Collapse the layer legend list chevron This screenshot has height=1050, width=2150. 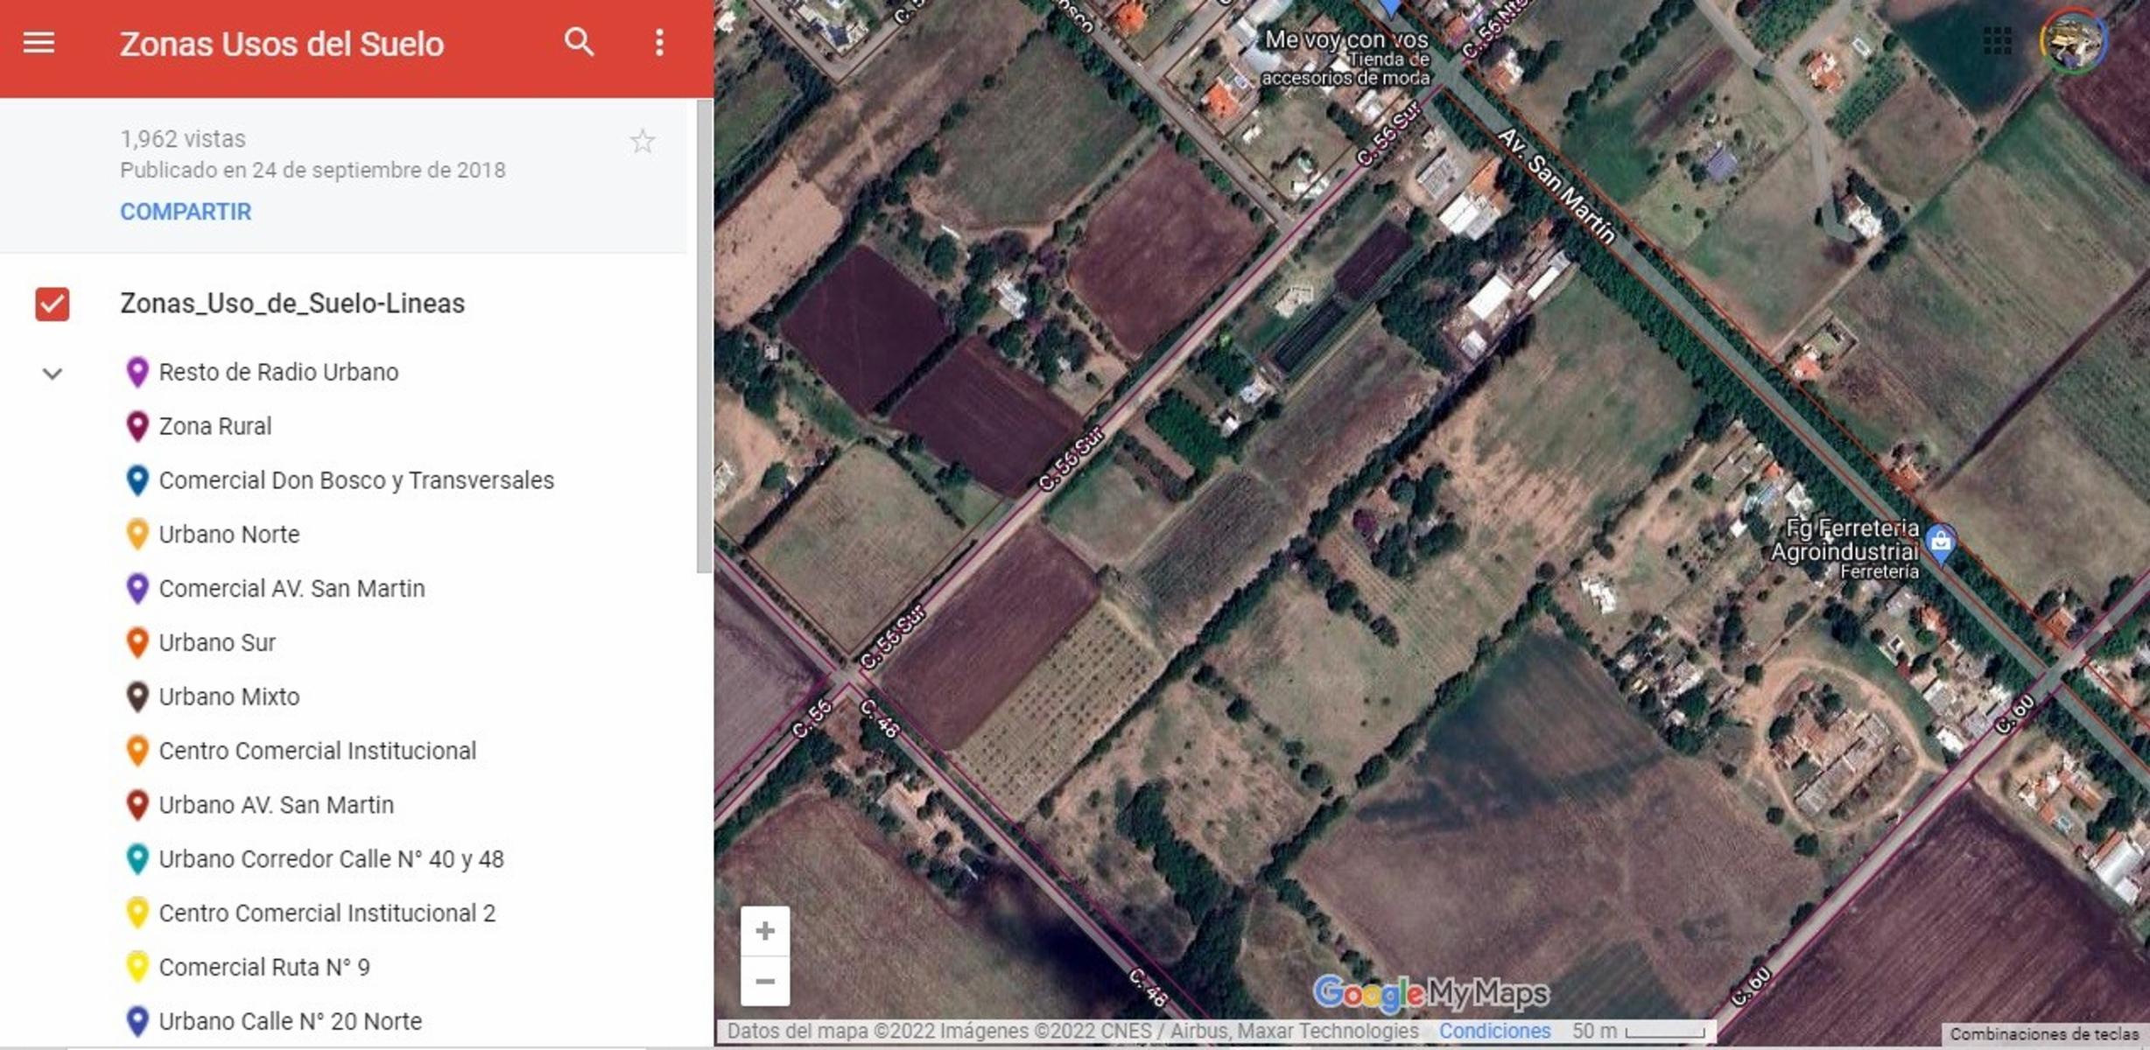[x=53, y=374]
